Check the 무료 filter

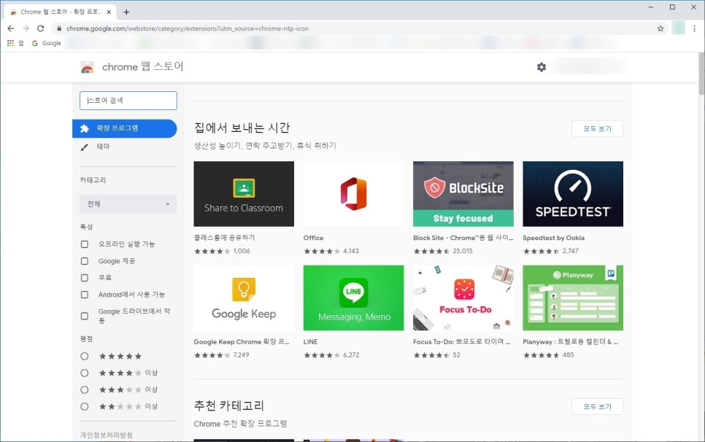(x=85, y=278)
